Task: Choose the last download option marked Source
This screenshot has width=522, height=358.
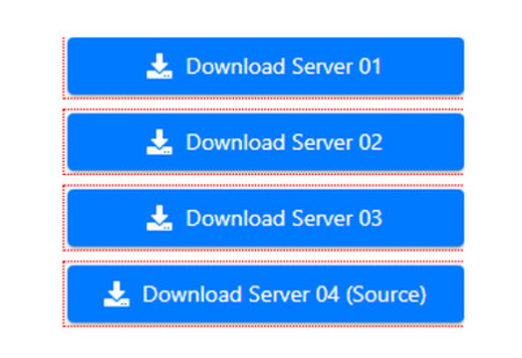Action: tap(265, 295)
